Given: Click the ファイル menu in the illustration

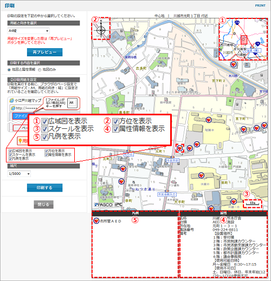Looking at the screenshot, I should pyautogui.click(x=20, y=116).
